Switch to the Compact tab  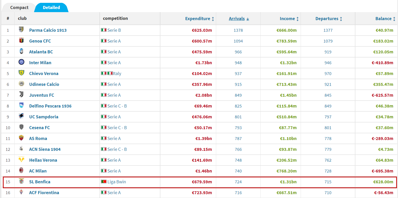[x=19, y=7]
